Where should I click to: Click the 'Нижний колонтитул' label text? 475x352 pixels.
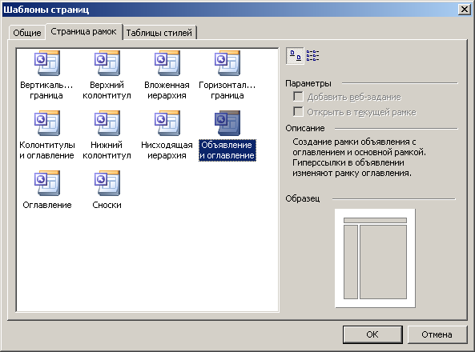(107, 150)
